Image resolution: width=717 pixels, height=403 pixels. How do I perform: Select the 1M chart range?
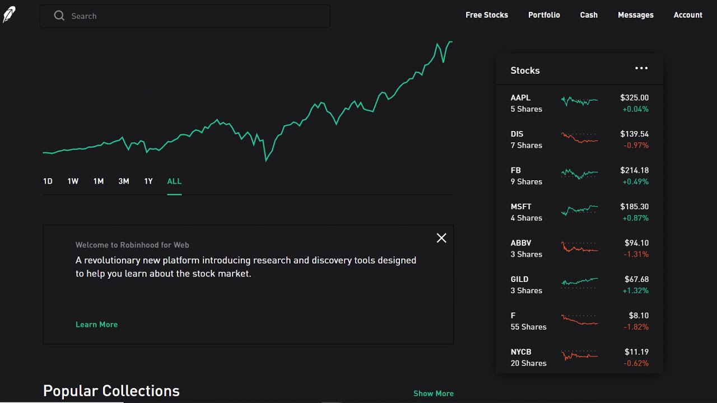[99, 181]
